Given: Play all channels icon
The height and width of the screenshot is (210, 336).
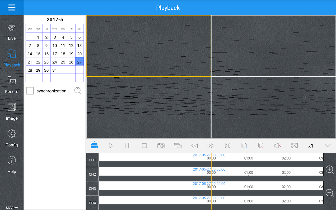Looking at the screenshot, I should click(x=244, y=145).
